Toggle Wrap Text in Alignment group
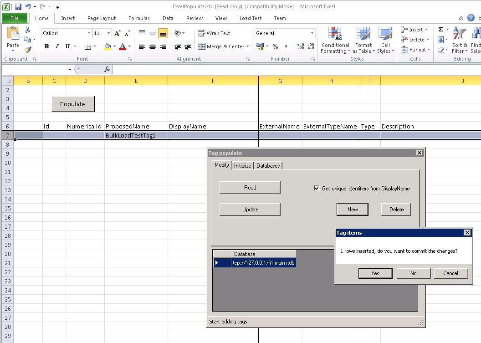 (214, 33)
